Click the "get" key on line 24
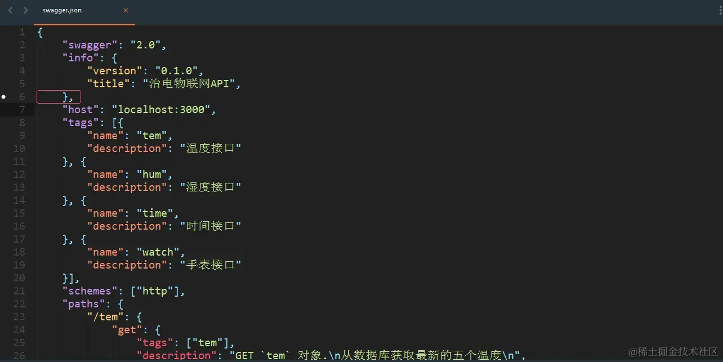Screen dimensions: 723x362 (127, 330)
